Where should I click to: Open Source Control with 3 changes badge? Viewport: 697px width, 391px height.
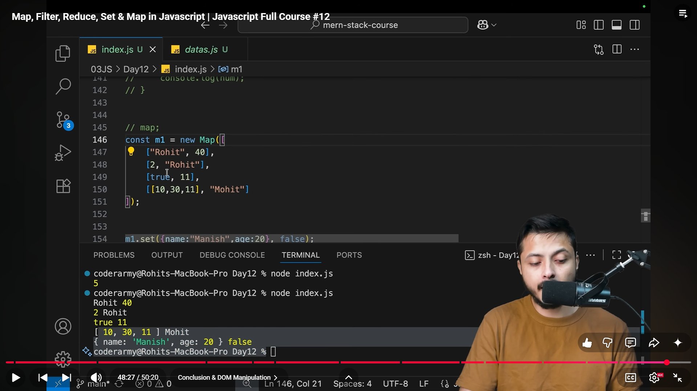64,120
